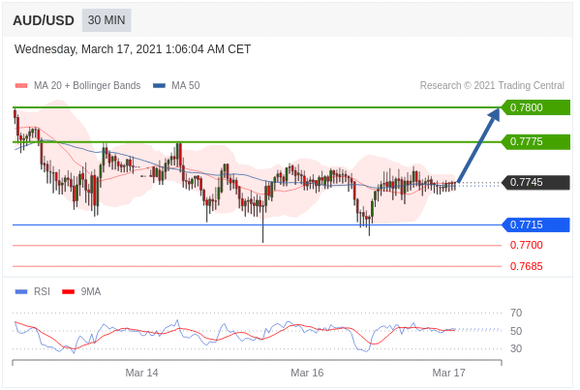Viewport: 580px width, 390px height.
Task: Click the pink MA 20 legend swatch
Action: click(x=21, y=86)
